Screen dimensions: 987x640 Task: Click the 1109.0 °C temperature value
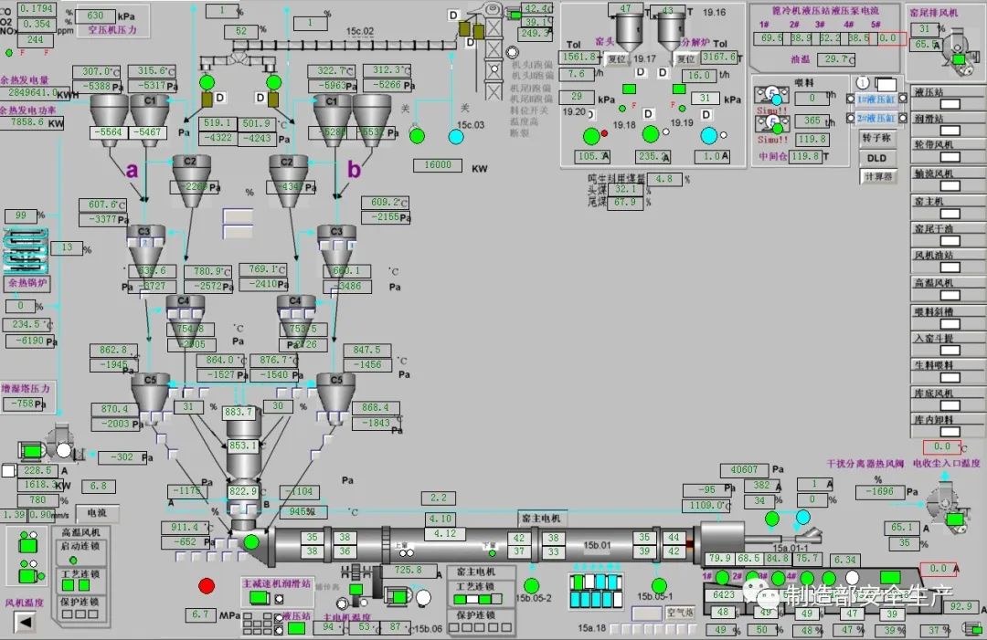(x=706, y=505)
